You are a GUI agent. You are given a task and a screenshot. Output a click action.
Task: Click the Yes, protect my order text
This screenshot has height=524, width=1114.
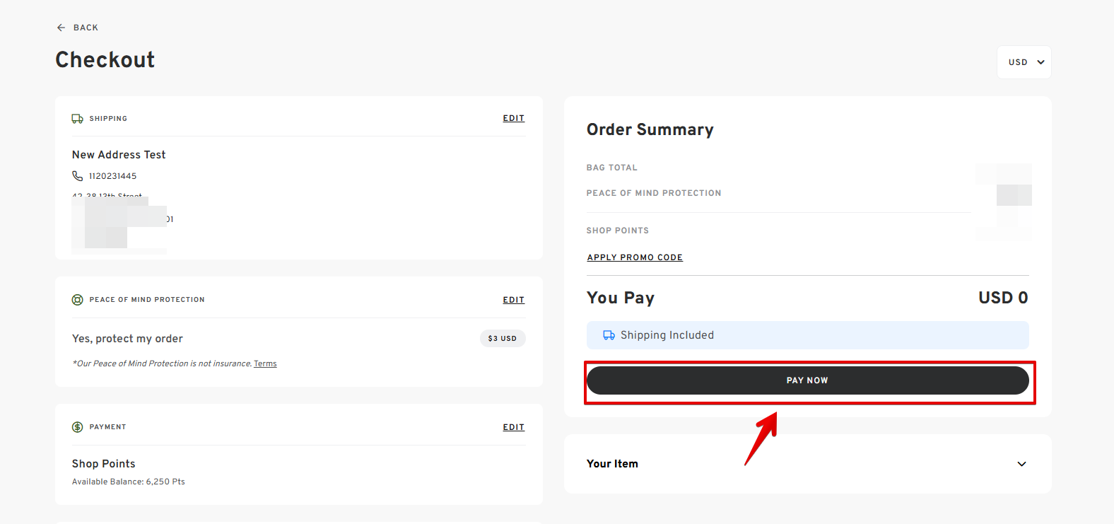[x=127, y=339]
